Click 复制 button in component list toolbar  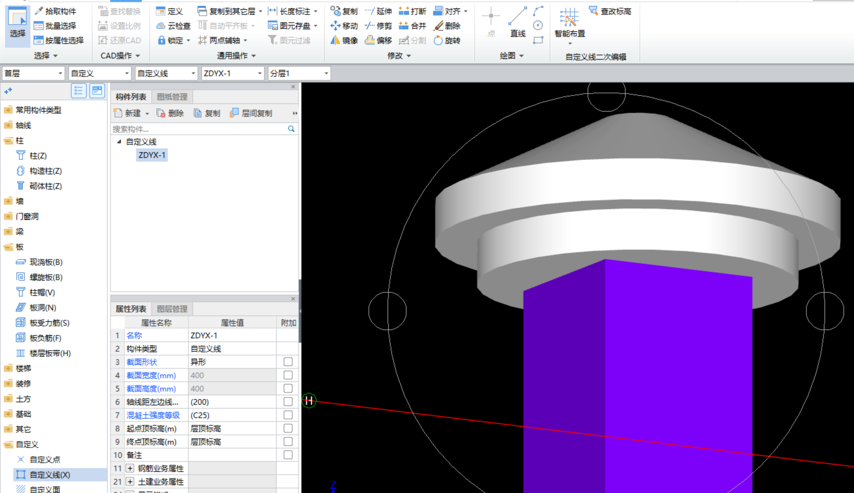(x=207, y=113)
